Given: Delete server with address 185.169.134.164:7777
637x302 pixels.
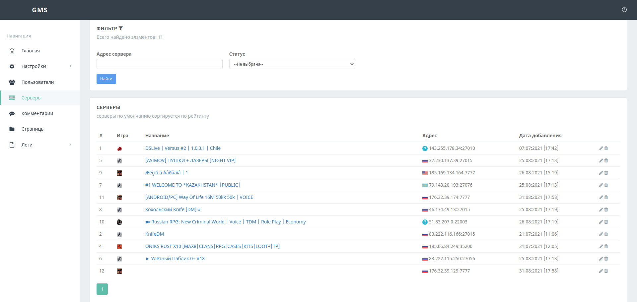Looking at the screenshot, I should coord(606,173).
